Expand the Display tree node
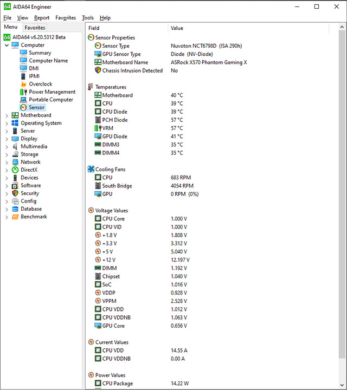 point(7,139)
